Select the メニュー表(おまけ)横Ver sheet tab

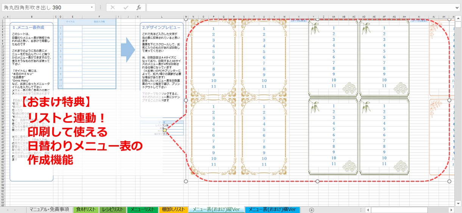coord(272,210)
